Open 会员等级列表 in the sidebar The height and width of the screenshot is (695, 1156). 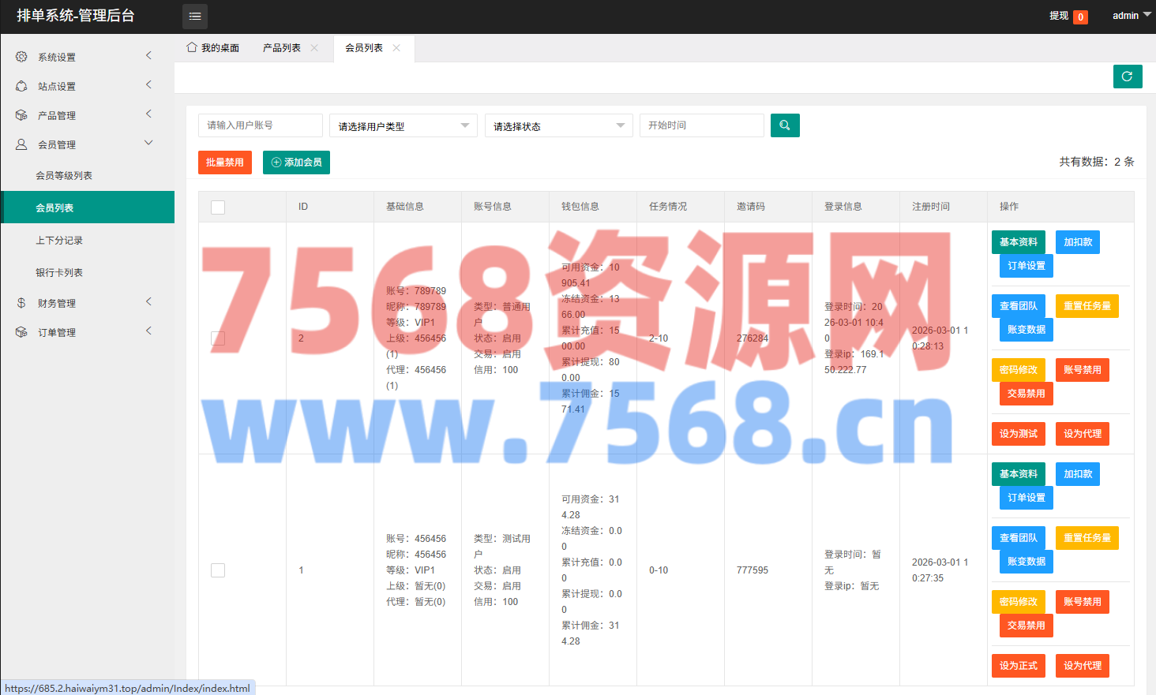(x=64, y=176)
